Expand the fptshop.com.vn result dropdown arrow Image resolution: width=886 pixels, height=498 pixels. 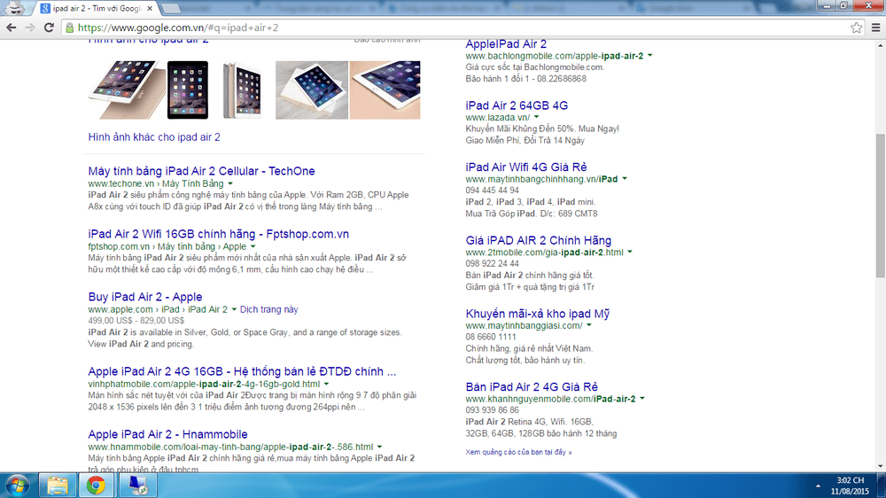(253, 246)
